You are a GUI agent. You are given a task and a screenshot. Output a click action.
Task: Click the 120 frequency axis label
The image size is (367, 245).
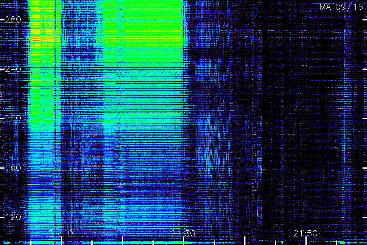coord(13,217)
